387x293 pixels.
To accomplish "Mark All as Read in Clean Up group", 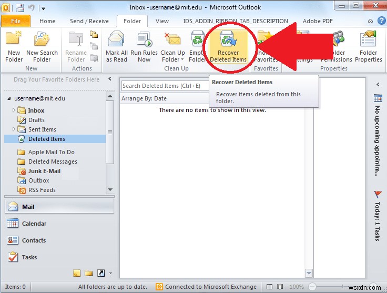I will click(x=117, y=47).
